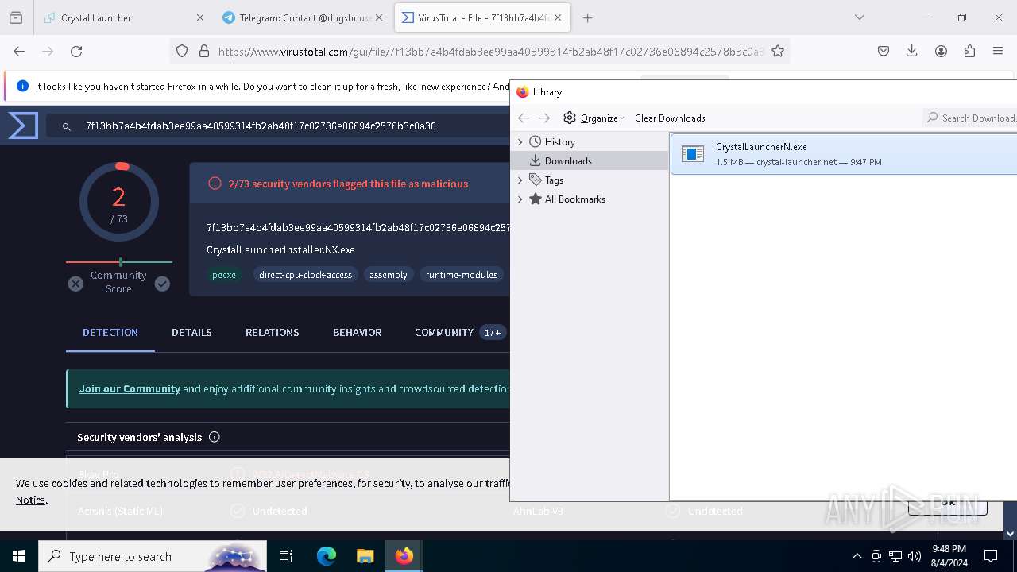Select the runtime-modules tag
Viewport: 1017px width, 572px height.
tap(462, 275)
